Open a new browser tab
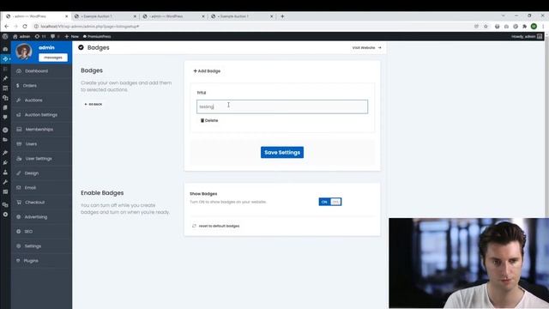The image size is (549, 309). [x=282, y=16]
